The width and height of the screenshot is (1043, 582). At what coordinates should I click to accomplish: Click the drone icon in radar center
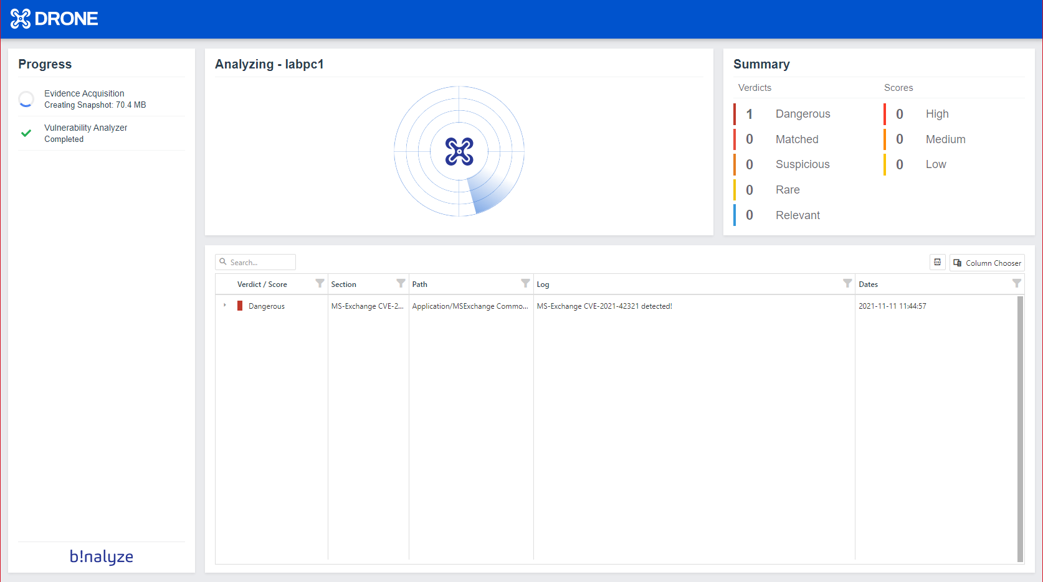tap(459, 152)
